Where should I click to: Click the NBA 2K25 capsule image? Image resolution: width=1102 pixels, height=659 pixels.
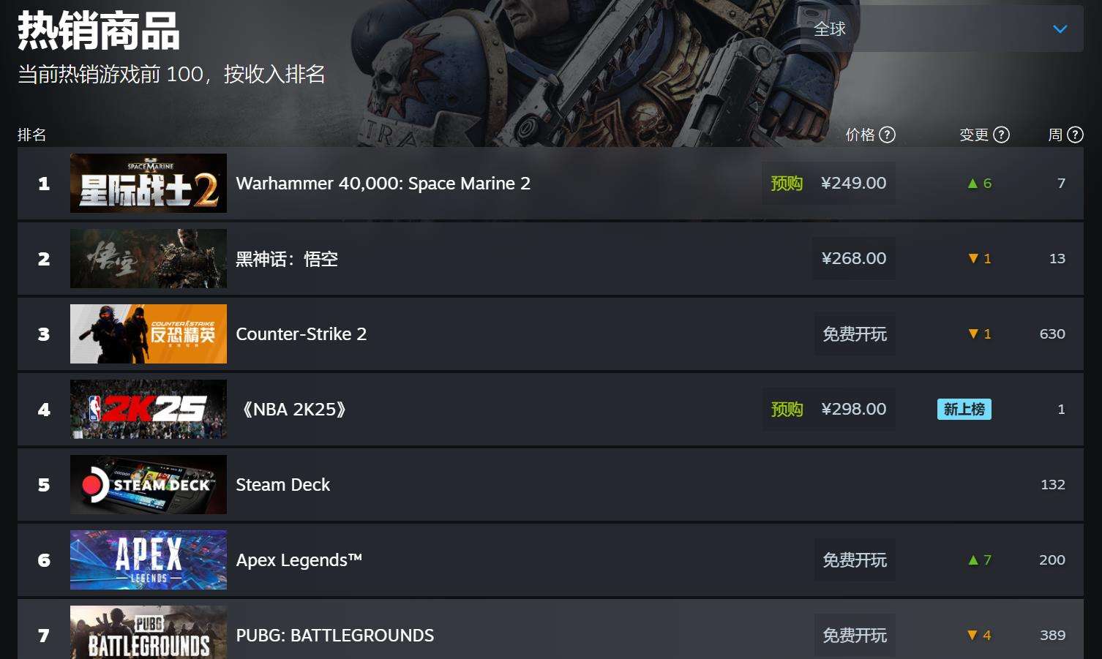tap(149, 409)
